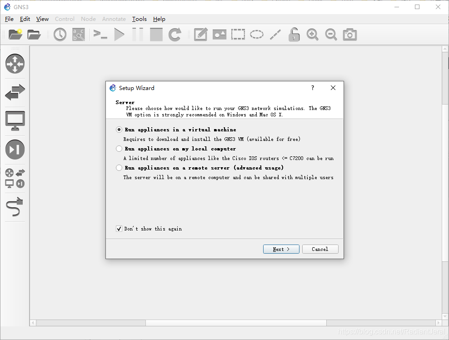449x340 pixels.
Task: Close the Setup Wizard dialog
Action: pos(333,88)
